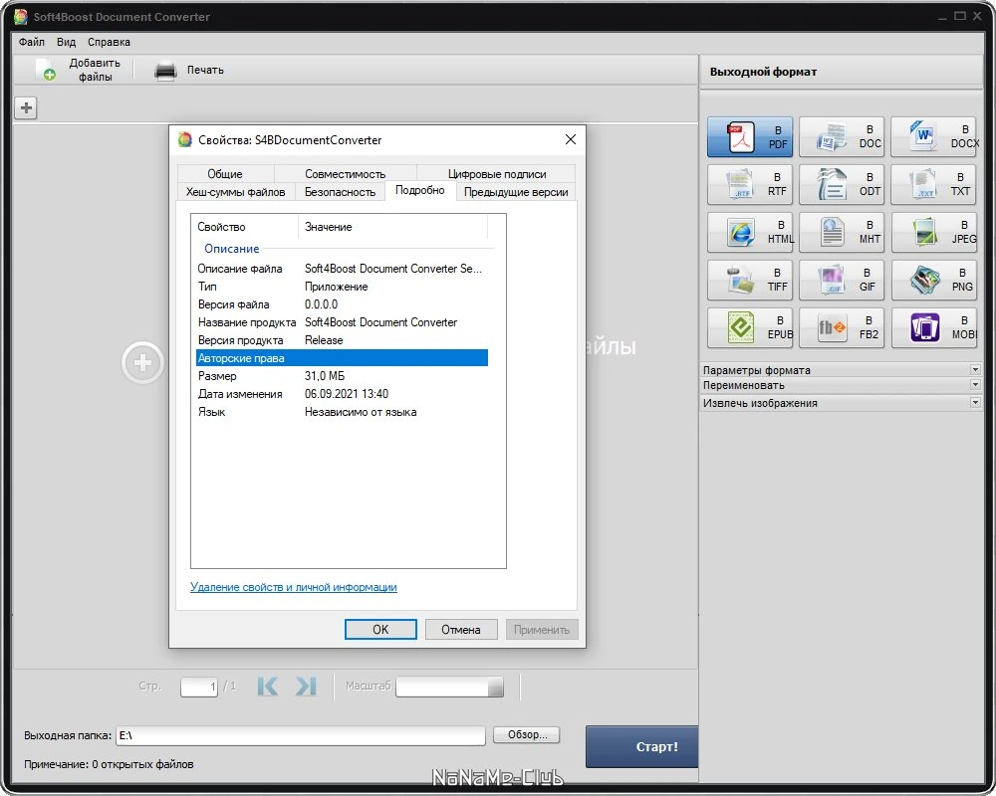Select the To JPEG output format

pos(934,232)
